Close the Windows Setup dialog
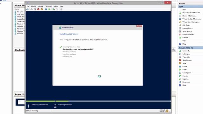This screenshot has height=114, width=203. click(x=139, y=26)
